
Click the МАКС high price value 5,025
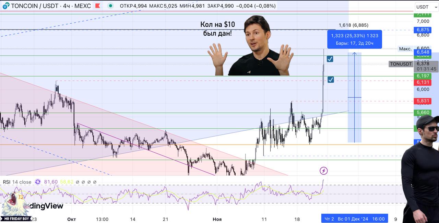170,6
